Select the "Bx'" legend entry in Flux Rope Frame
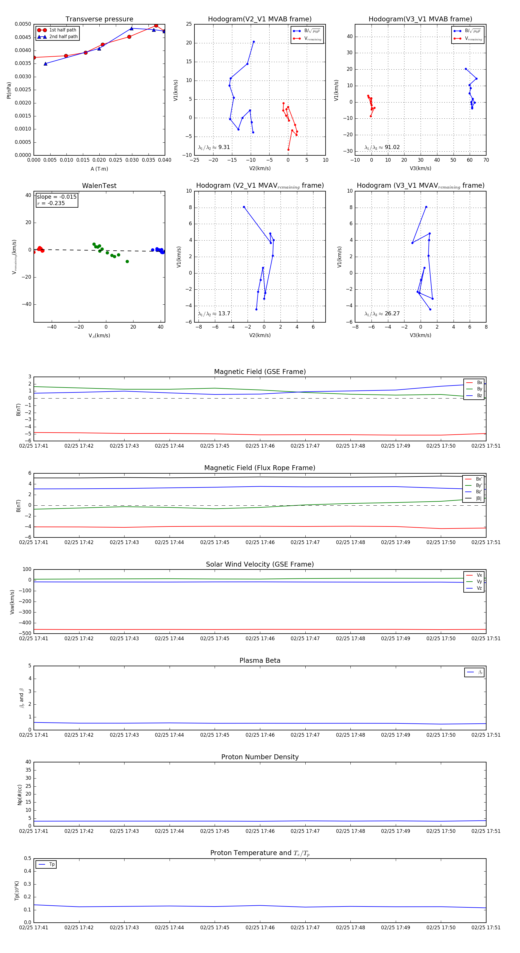This screenshot has height=953, width=520. pos(473,479)
